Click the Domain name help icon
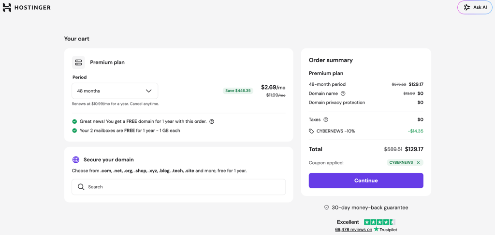This screenshot has width=495, height=235. [343, 93]
